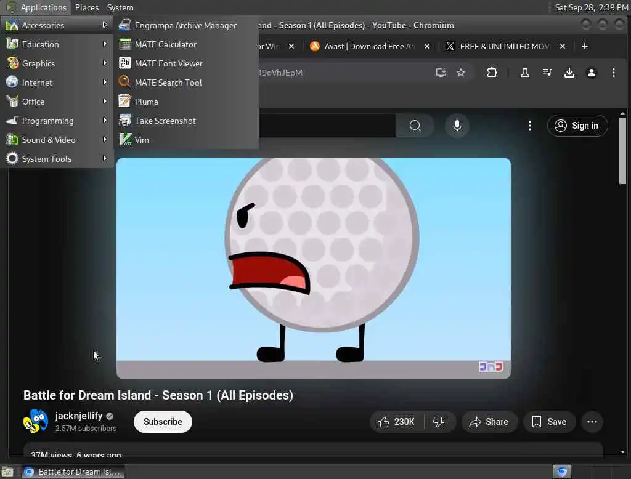Click the install app icon in address bar

pyautogui.click(x=441, y=73)
